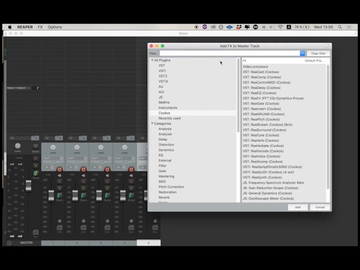Open the Apple menu
The image size is (360, 270).
(10, 27)
